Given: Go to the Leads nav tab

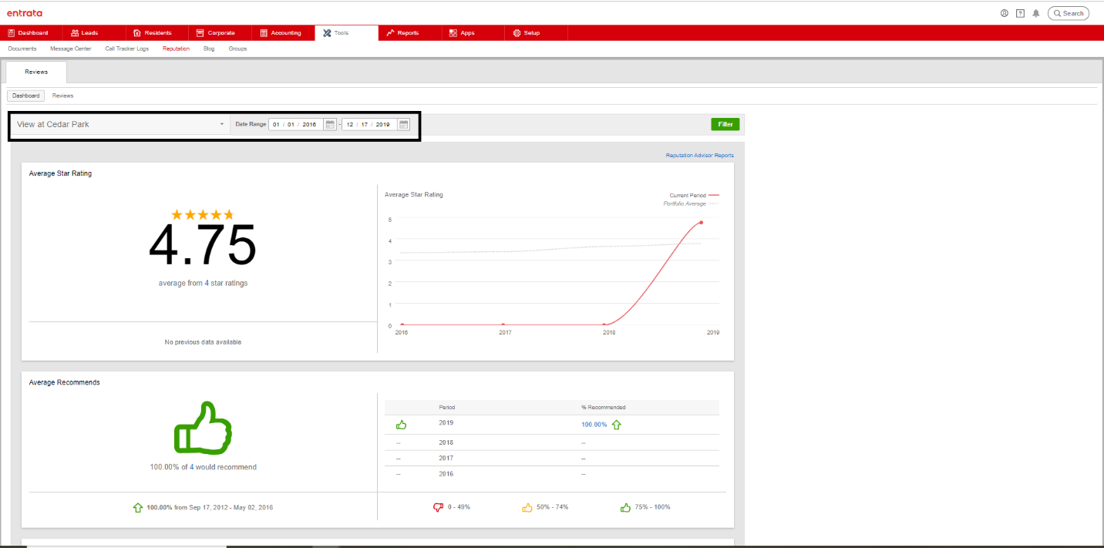Looking at the screenshot, I should click(95, 33).
